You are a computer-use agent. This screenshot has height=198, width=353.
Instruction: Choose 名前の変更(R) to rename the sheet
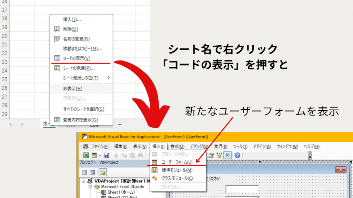pyautogui.click(x=81, y=39)
